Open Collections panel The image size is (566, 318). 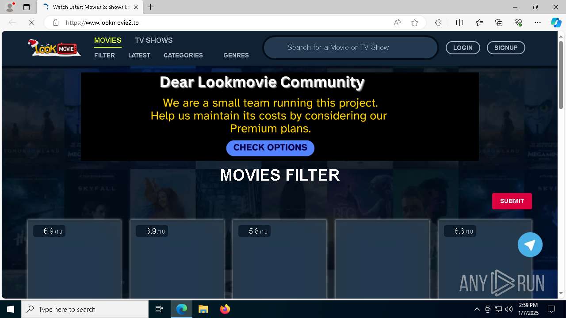(499, 23)
